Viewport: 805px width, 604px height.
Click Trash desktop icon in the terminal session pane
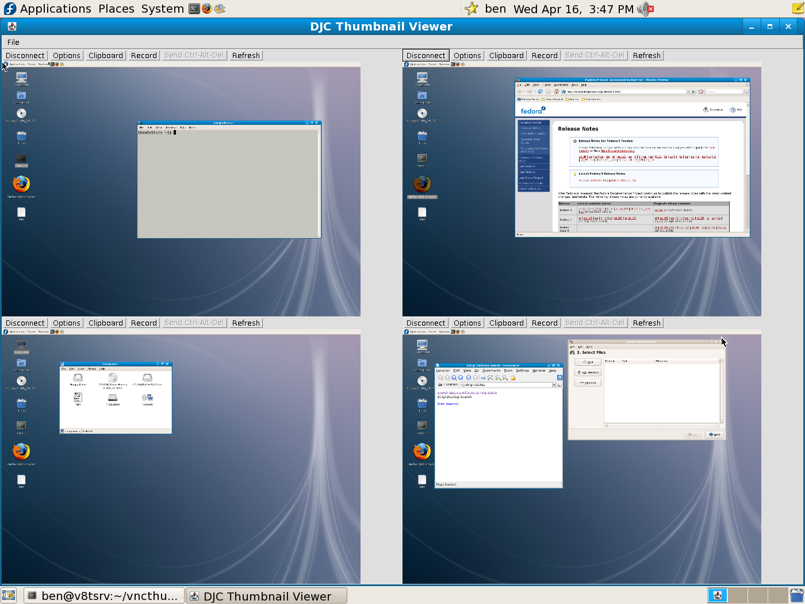pos(21,136)
